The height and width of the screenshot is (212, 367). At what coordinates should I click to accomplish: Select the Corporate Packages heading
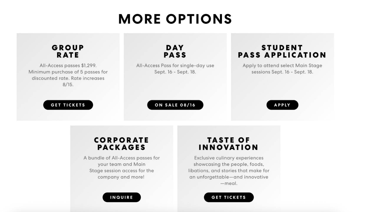click(x=121, y=143)
